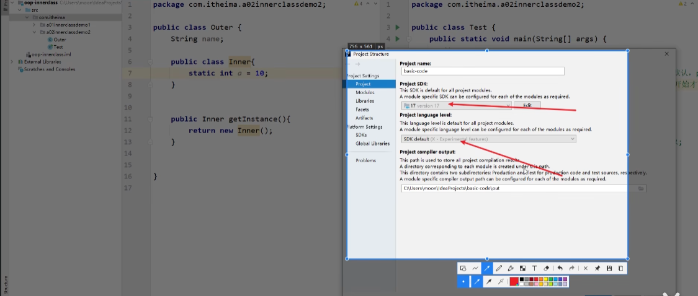
Task: Select the highlighted arrow tool
Action: (487, 268)
